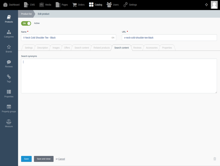Select the active Search content tab
The height and width of the screenshot is (166, 220).
[x=122, y=48]
